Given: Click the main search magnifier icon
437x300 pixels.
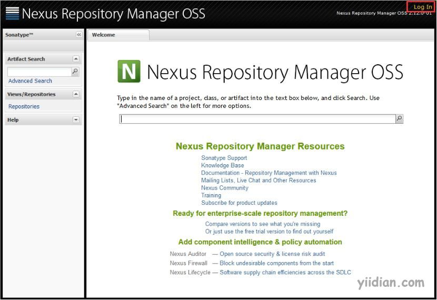Looking at the screenshot, I should point(400,118).
